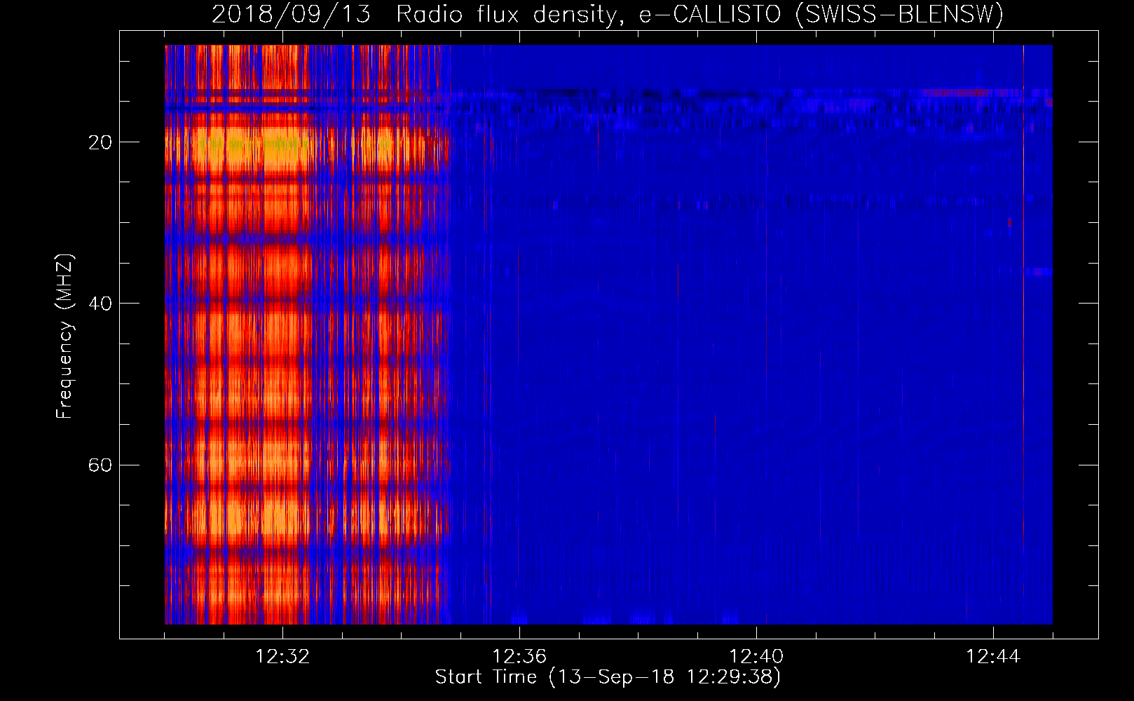This screenshot has width=1134, height=701.
Task: Click the plot title "2018/09/13 Radio flux density, e-CALLISTO (SWISS-BLENSW)"
Action: coord(608,14)
